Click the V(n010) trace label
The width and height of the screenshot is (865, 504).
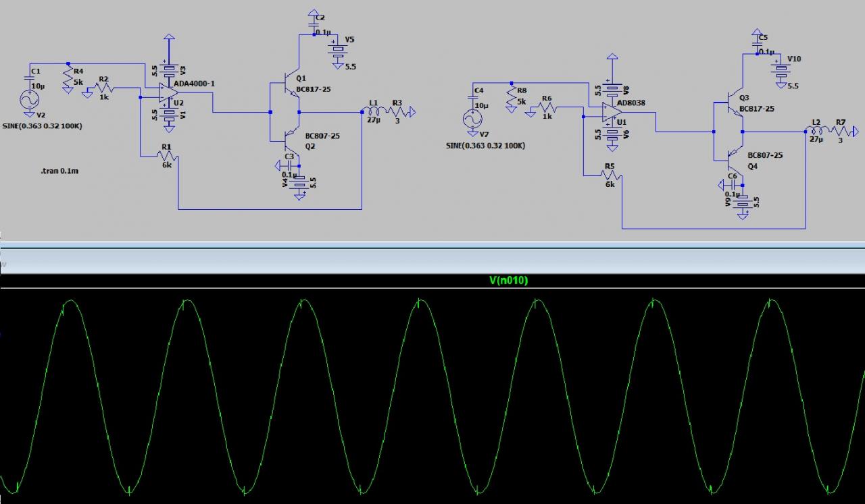[508, 281]
